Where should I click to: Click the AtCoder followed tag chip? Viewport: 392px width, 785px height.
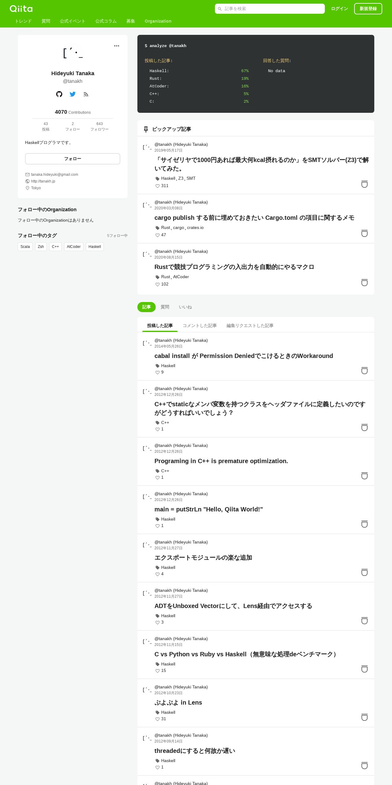74,247
